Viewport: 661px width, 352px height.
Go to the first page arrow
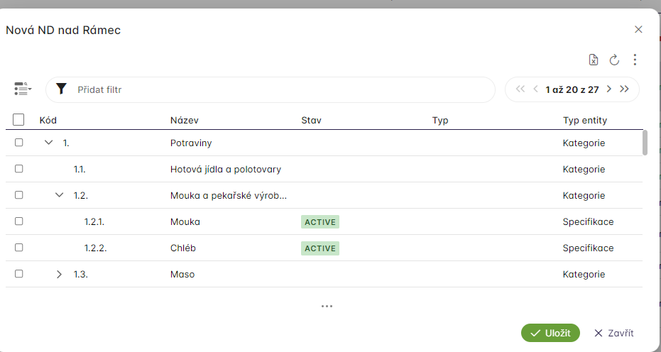point(520,89)
